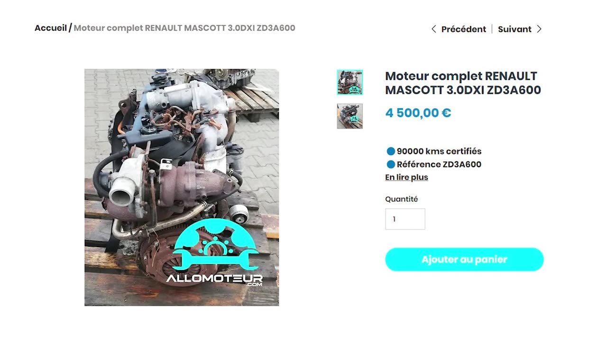This screenshot has width=607, height=341.
Task: Click the 4 500,00 € price
Action: coord(418,113)
